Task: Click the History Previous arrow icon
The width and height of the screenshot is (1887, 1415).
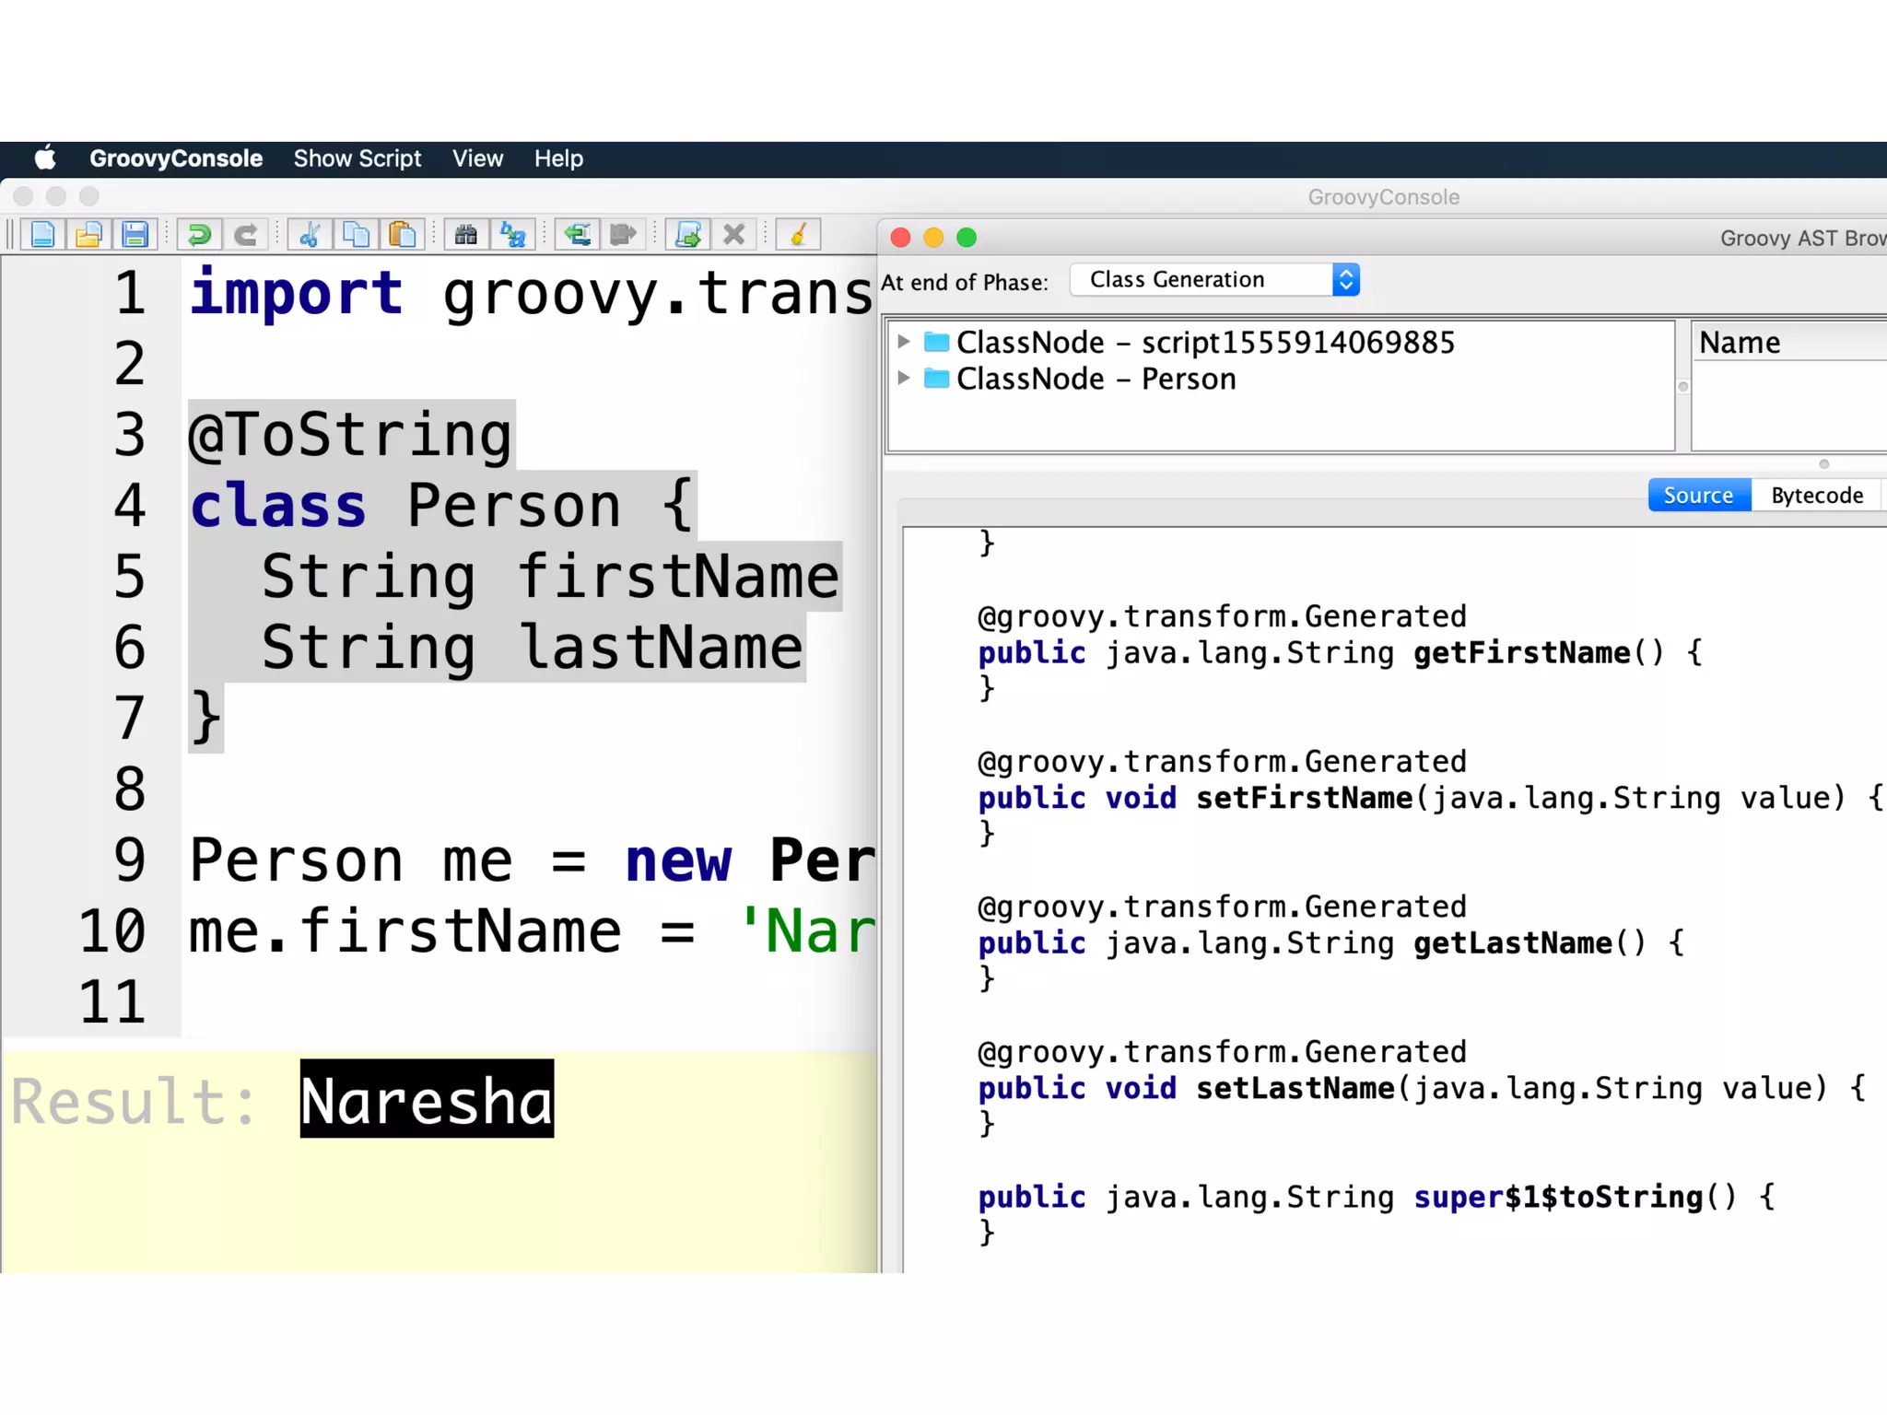Action: click(x=577, y=235)
